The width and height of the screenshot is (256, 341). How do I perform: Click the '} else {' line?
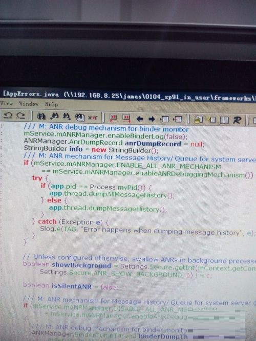pos(54,200)
